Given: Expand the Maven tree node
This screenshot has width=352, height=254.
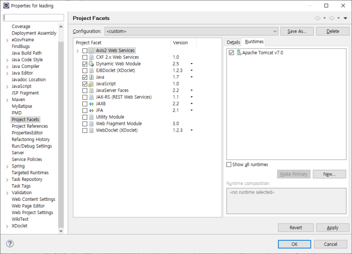Looking at the screenshot, I should click(7, 100).
